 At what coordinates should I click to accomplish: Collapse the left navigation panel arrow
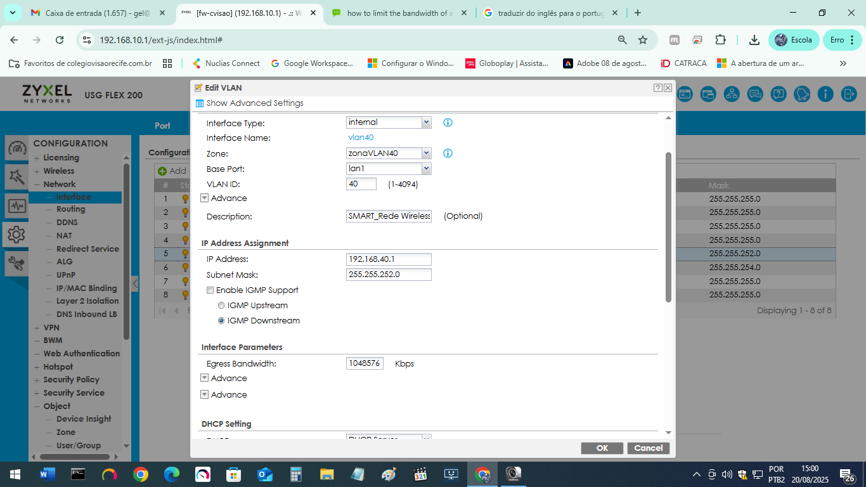pos(134,283)
